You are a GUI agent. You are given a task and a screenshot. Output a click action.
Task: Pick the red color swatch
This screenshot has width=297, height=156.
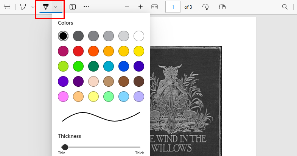(x=78, y=51)
